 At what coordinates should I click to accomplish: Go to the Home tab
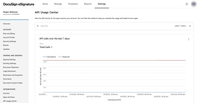(45, 4)
